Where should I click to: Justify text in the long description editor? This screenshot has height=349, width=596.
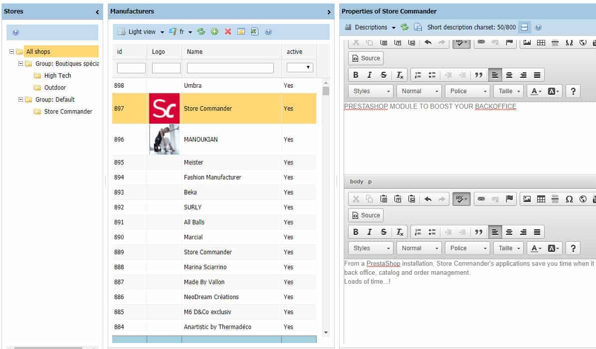point(537,232)
